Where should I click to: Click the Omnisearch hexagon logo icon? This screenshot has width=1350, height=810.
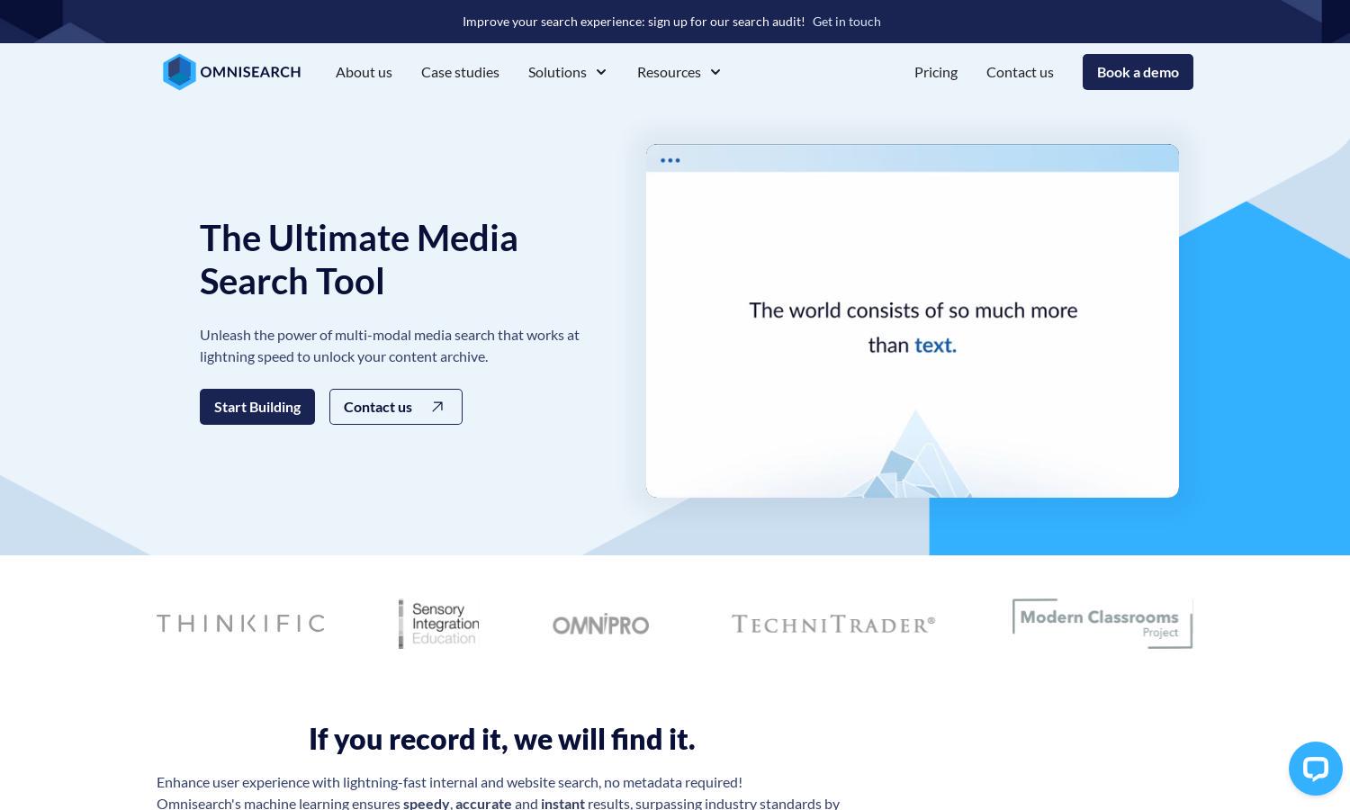[x=179, y=72]
